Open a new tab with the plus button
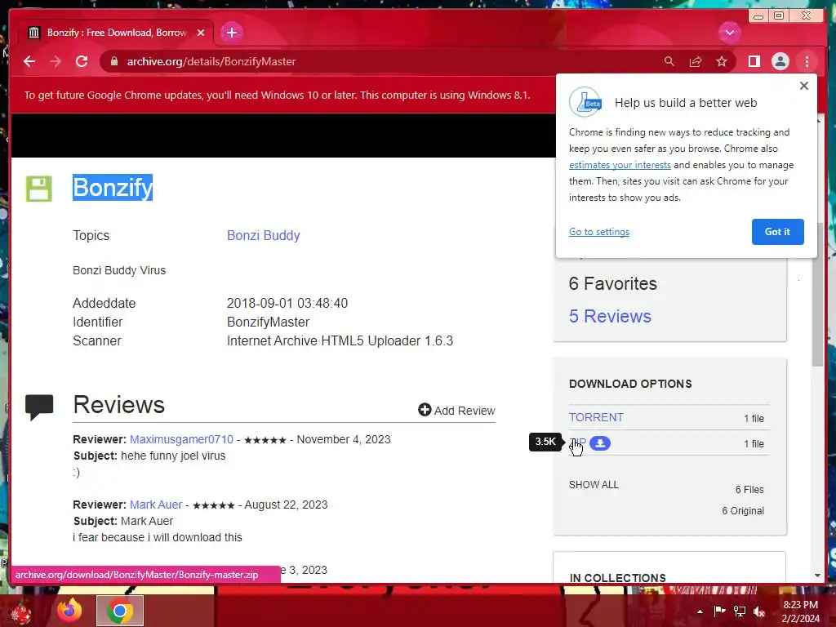The height and width of the screenshot is (627, 836). click(x=231, y=33)
